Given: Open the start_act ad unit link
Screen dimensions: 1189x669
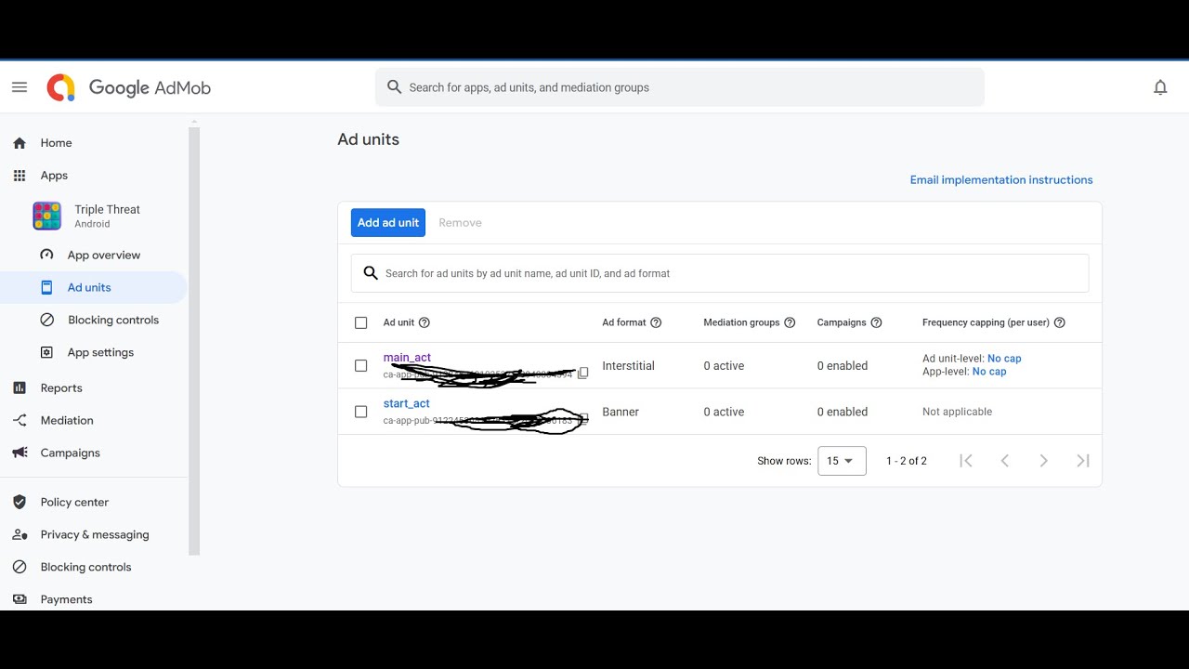Looking at the screenshot, I should coord(407,403).
